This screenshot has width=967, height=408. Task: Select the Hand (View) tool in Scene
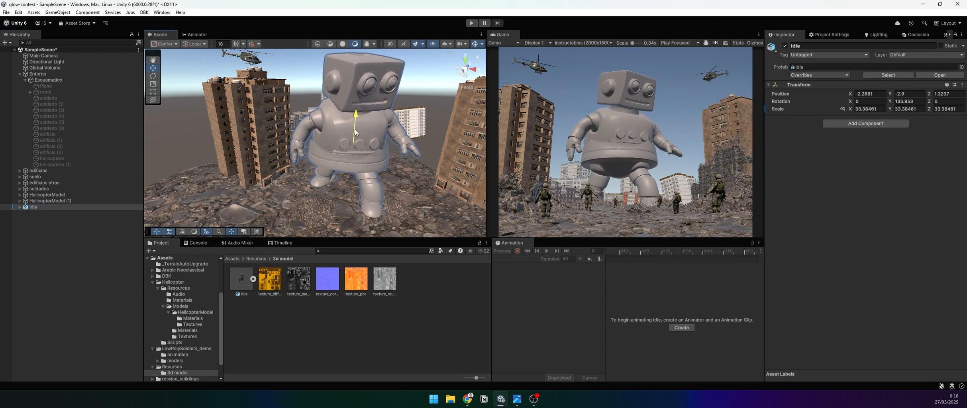[153, 60]
